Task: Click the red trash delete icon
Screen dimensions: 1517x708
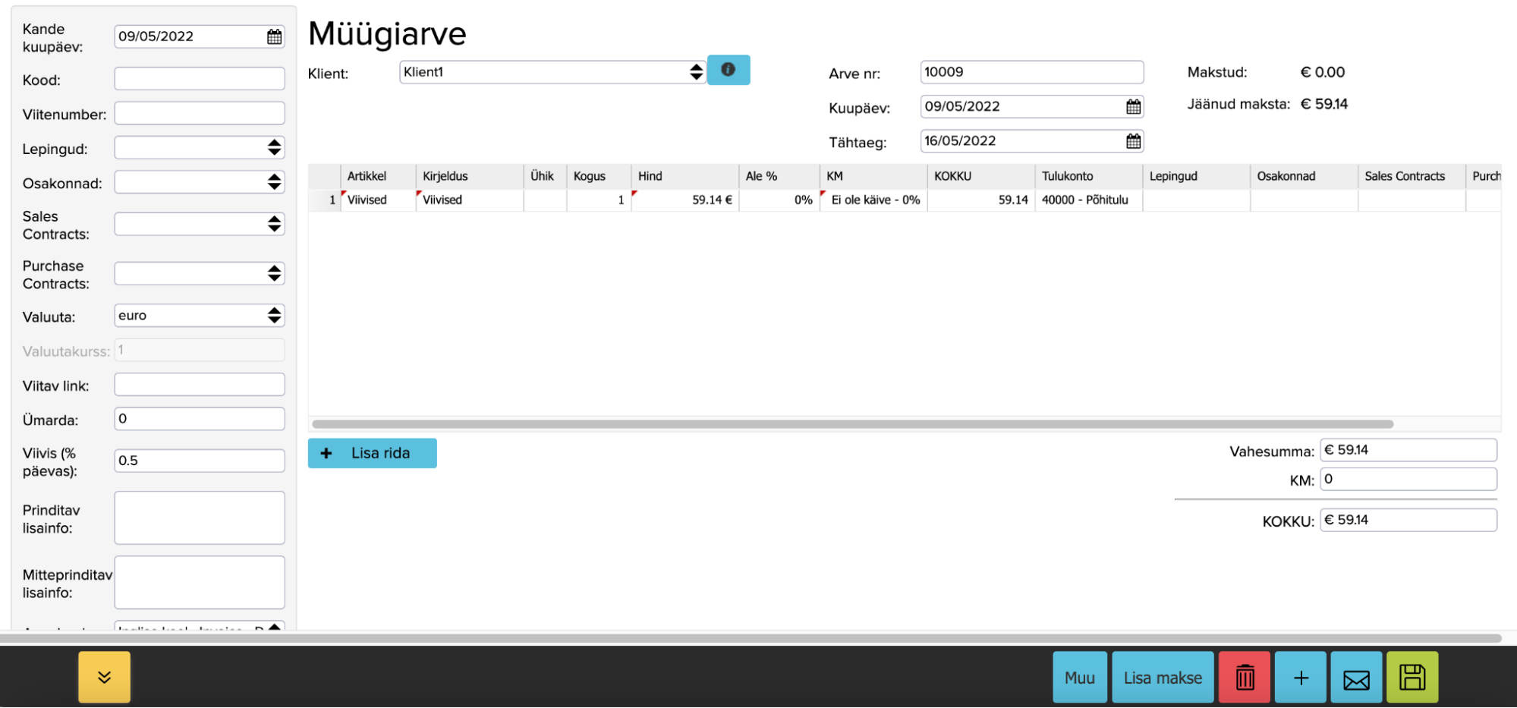Action: pos(1245,678)
